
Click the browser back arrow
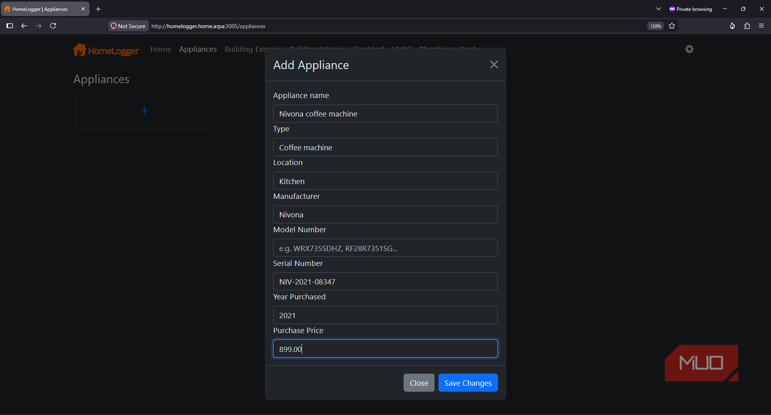(24, 26)
